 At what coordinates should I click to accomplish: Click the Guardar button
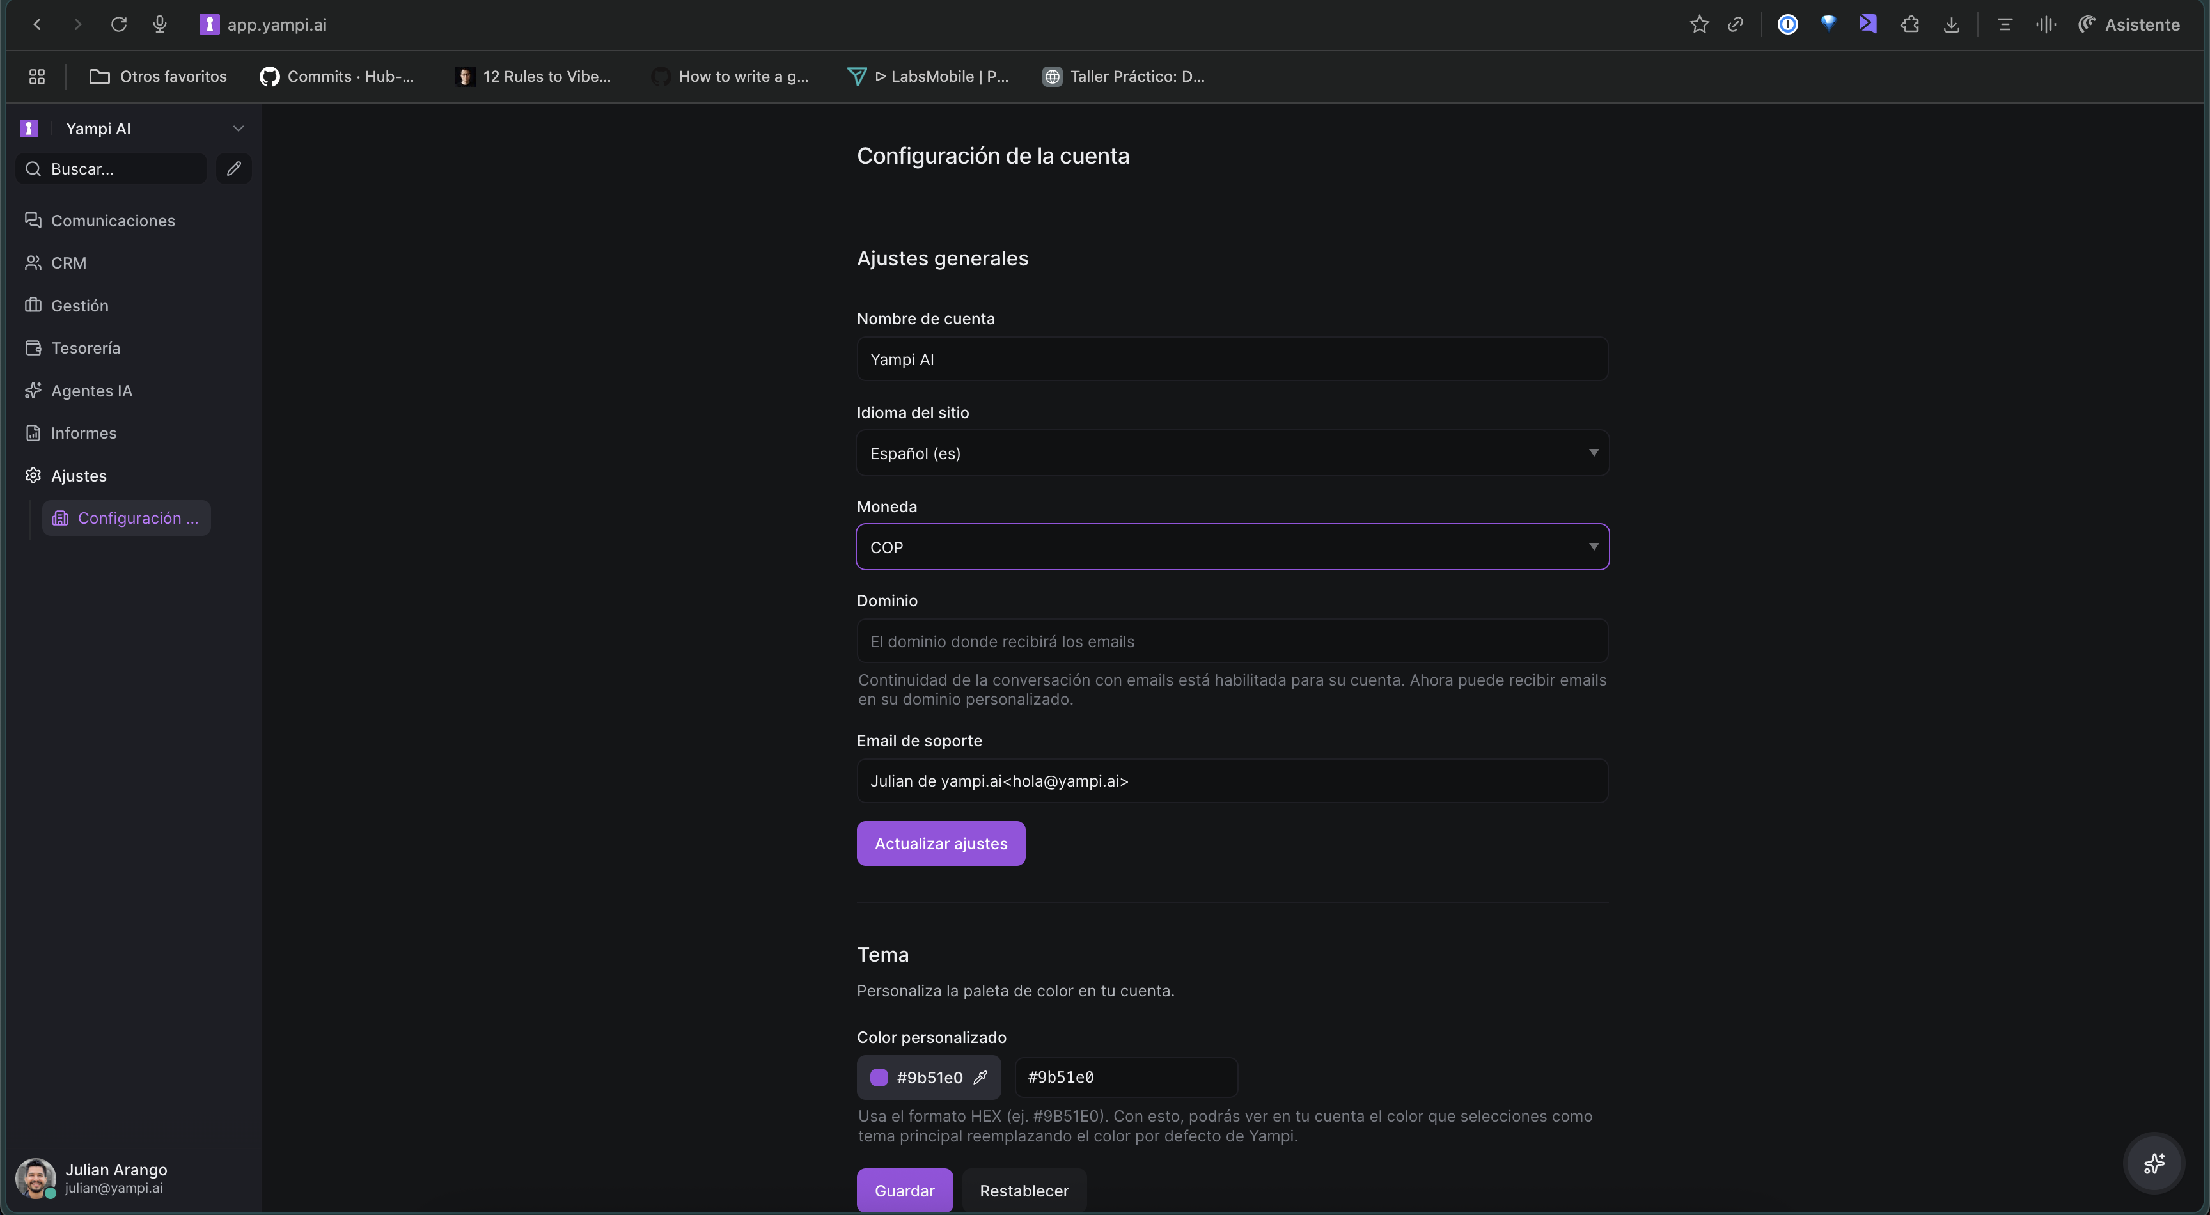tap(904, 1190)
